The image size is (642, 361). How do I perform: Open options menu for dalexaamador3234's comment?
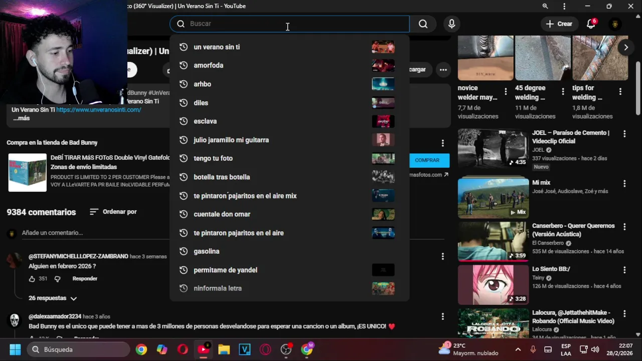click(x=442, y=316)
